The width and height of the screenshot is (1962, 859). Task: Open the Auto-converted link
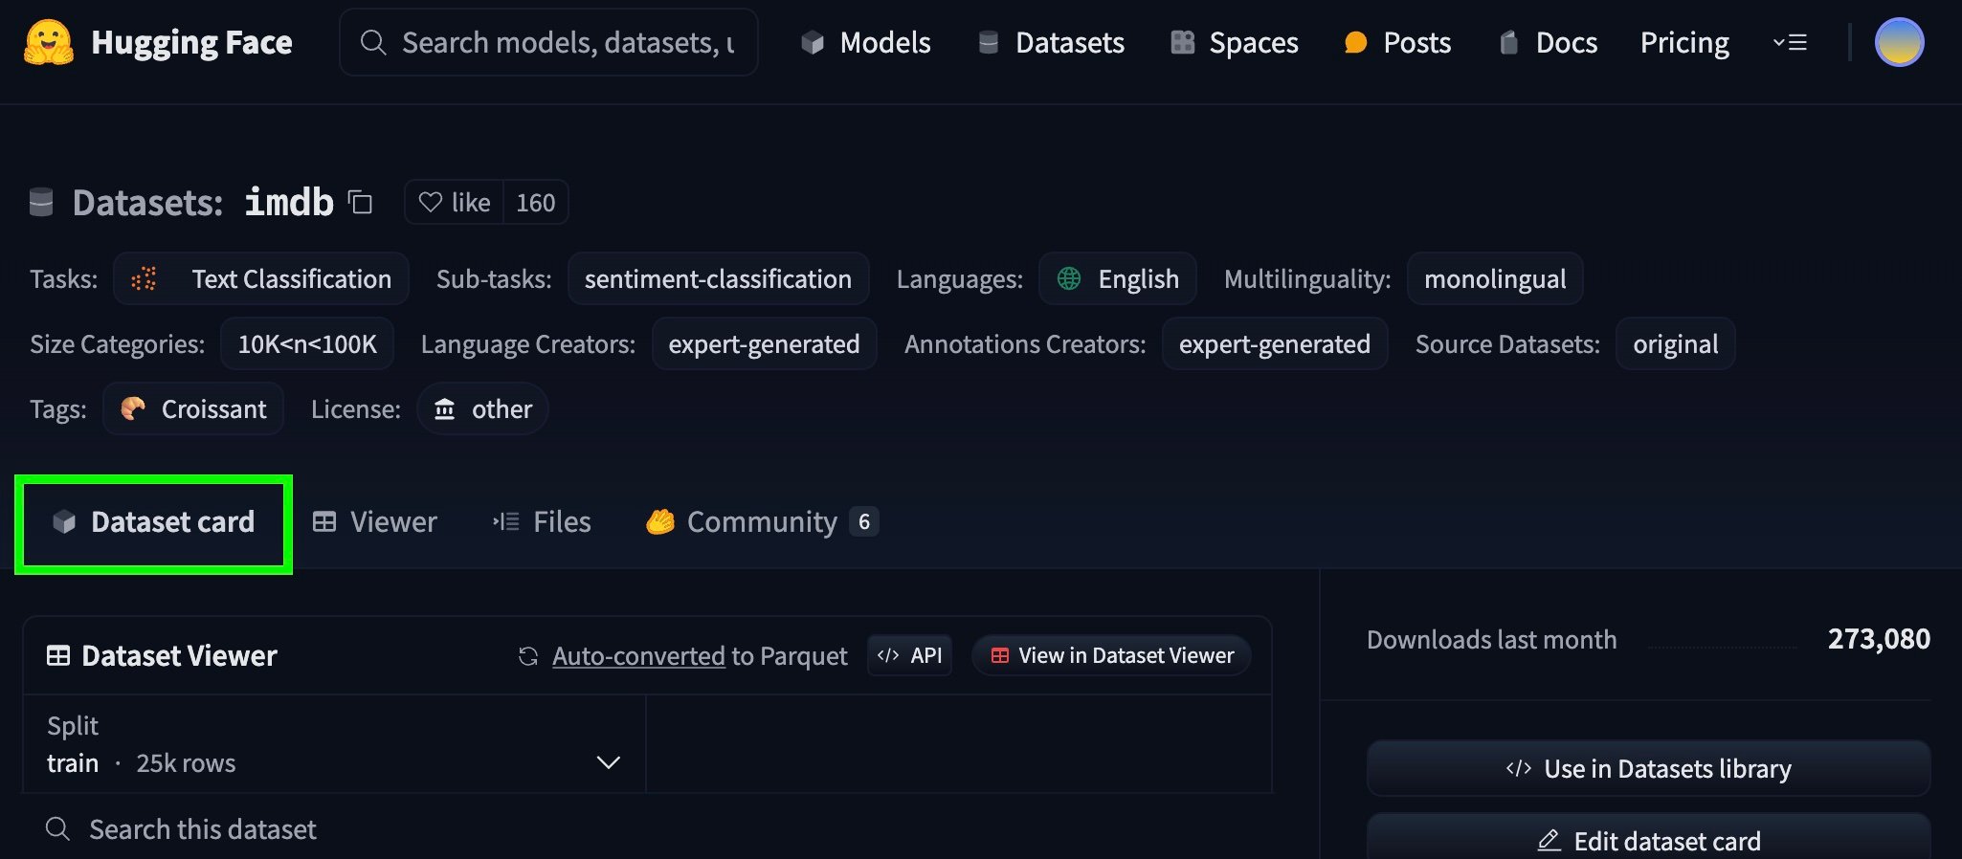[638, 655]
